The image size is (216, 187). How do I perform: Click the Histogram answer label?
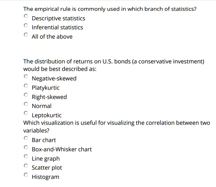(45, 177)
